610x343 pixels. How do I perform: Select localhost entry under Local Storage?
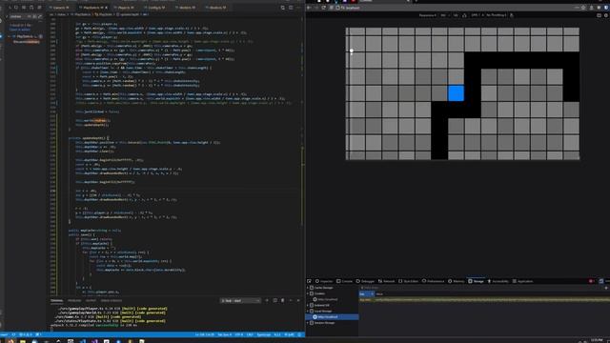(325, 317)
